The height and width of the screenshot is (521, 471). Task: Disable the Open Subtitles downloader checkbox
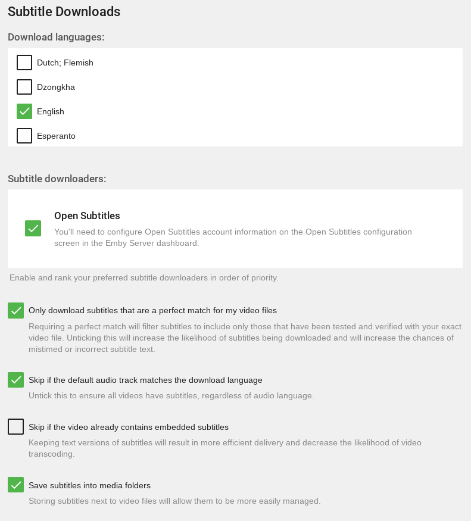click(33, 228)
